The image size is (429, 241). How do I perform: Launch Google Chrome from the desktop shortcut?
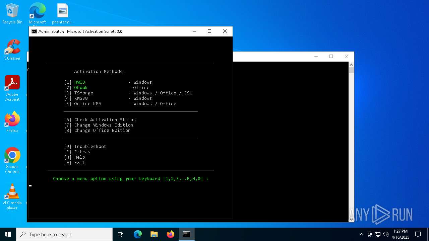(x=12, y=161)
